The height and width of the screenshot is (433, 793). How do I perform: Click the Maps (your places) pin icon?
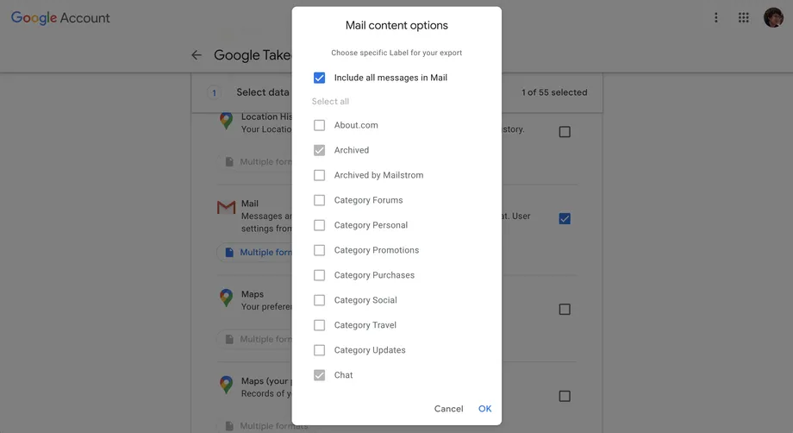pyautogui.click(x=226, y=385)
